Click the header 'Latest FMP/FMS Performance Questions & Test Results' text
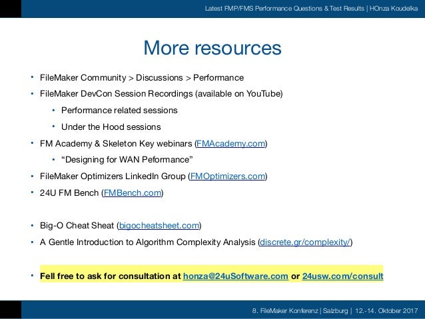Viewport: 425px width, 319px height. click(284, 9)
